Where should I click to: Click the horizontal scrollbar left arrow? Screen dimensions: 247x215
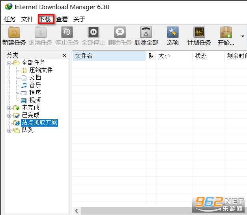pyautogui.click(x=77, y=211)
